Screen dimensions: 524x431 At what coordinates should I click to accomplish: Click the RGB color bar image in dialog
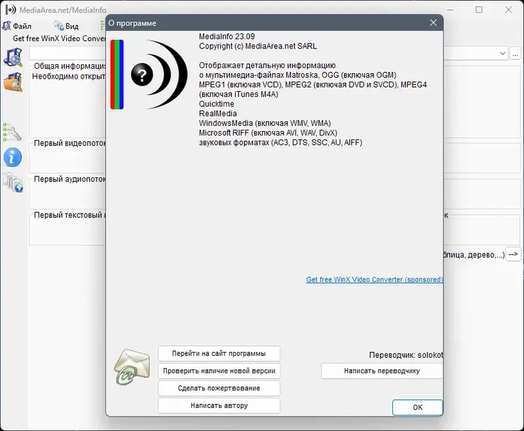pyautogui.click(x=117, y=75)
